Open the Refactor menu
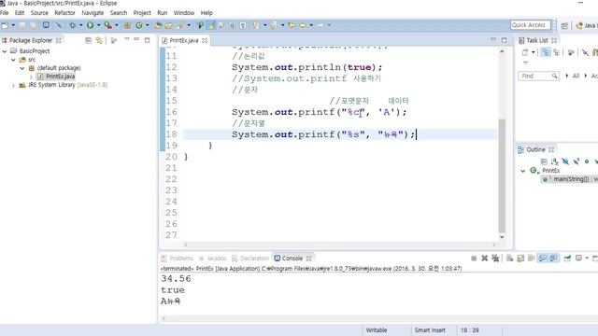598x336 pixels. point(64,13)
